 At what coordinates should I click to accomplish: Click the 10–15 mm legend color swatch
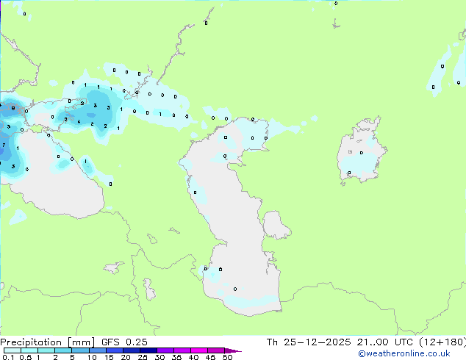(97, 350)
